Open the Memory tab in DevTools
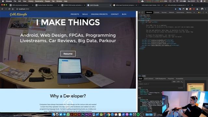 189,12
